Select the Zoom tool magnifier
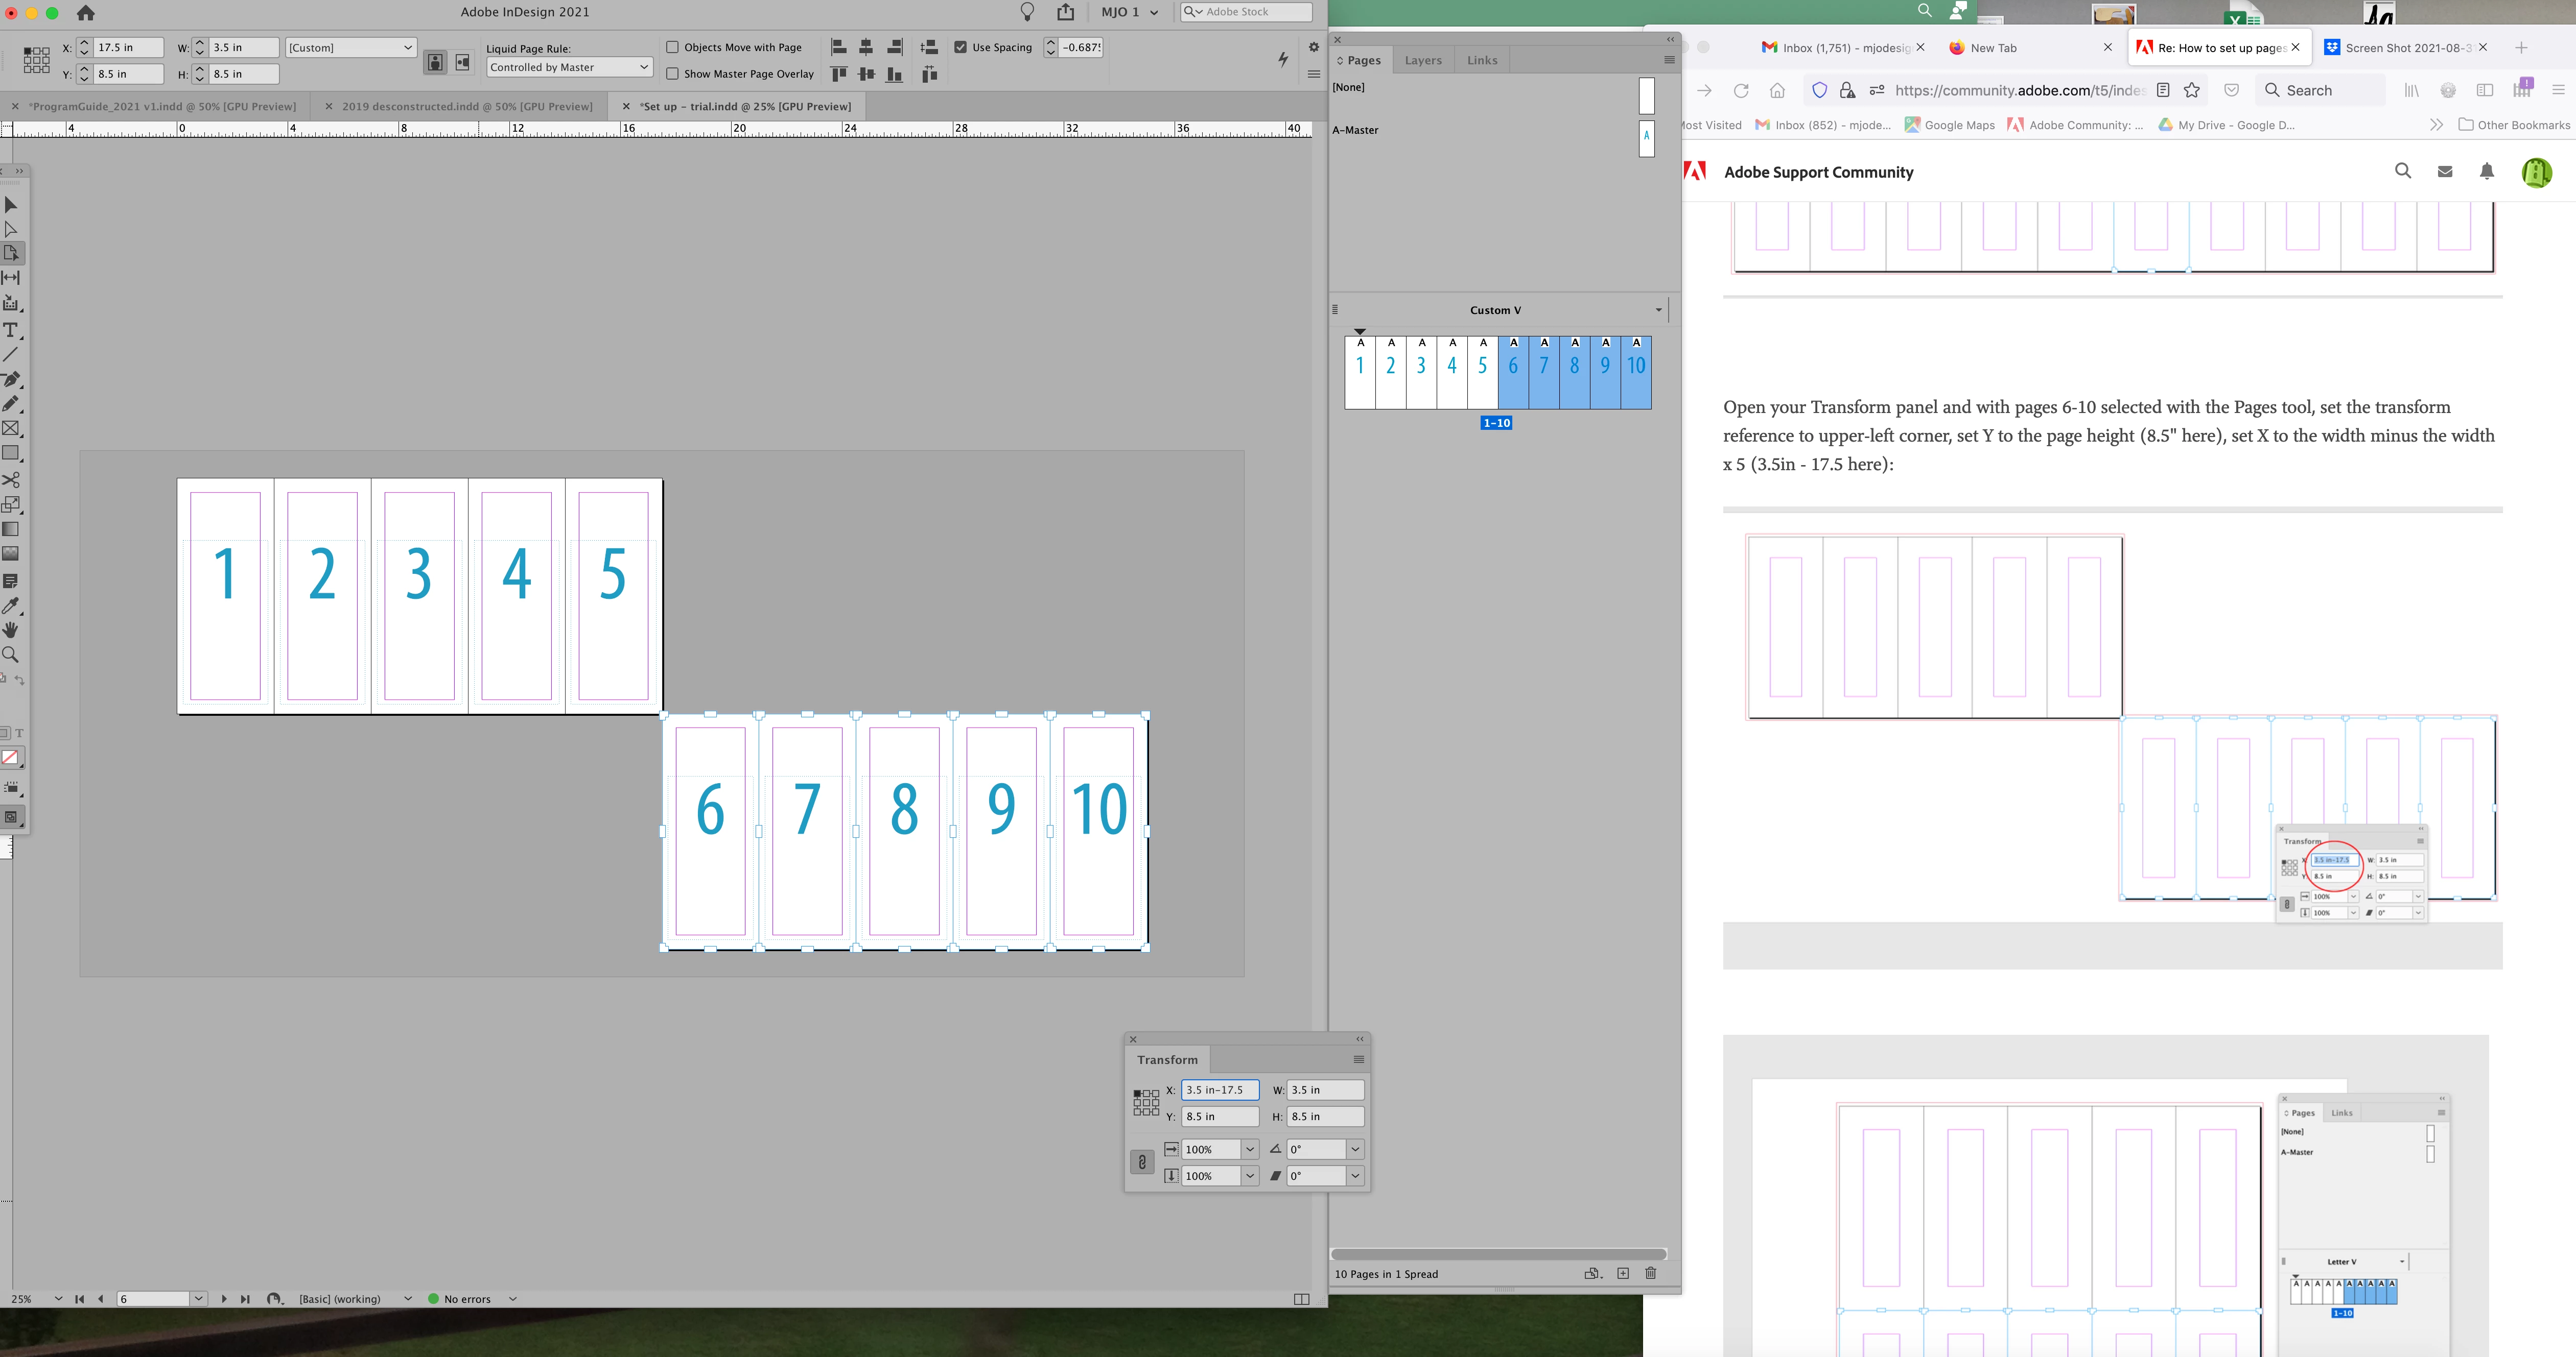This screenshot has height=1357, width=2576. 11,655
